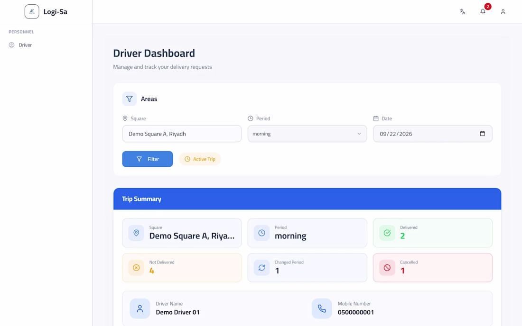The height and width of the screenshot is (326, 522).
Task: Expand the Period dropdown showing morning
Action: coord(308,134)
